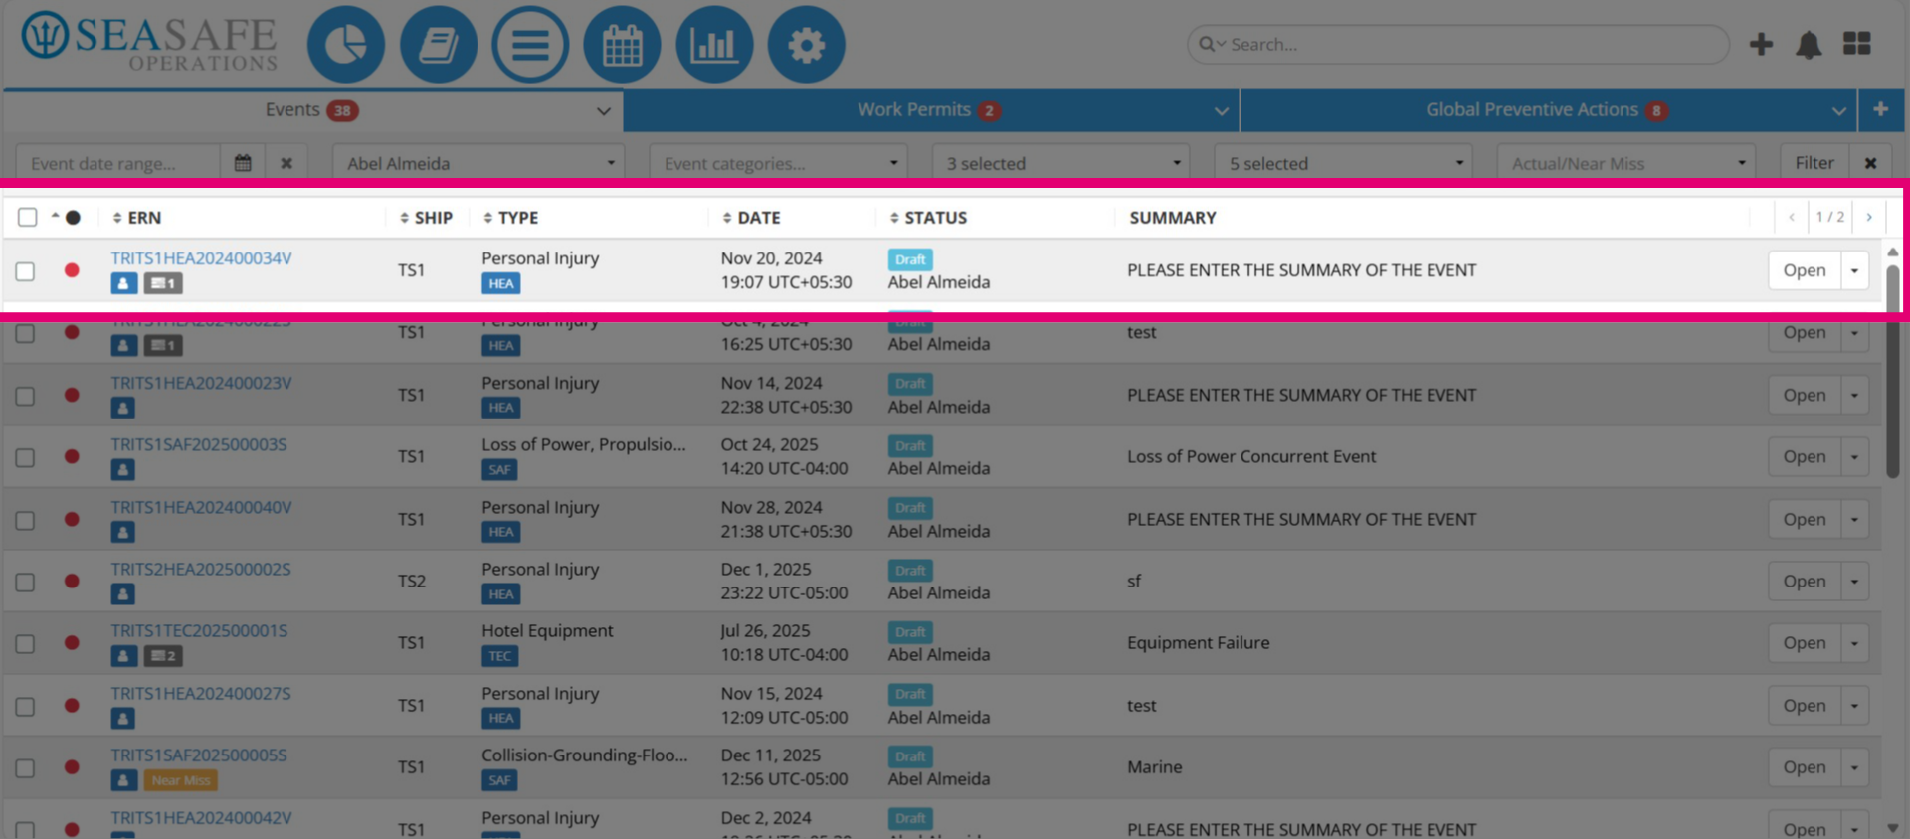
Task: Check the row TRITS1SAF202500003S checkbox
Action: (25, 457)
